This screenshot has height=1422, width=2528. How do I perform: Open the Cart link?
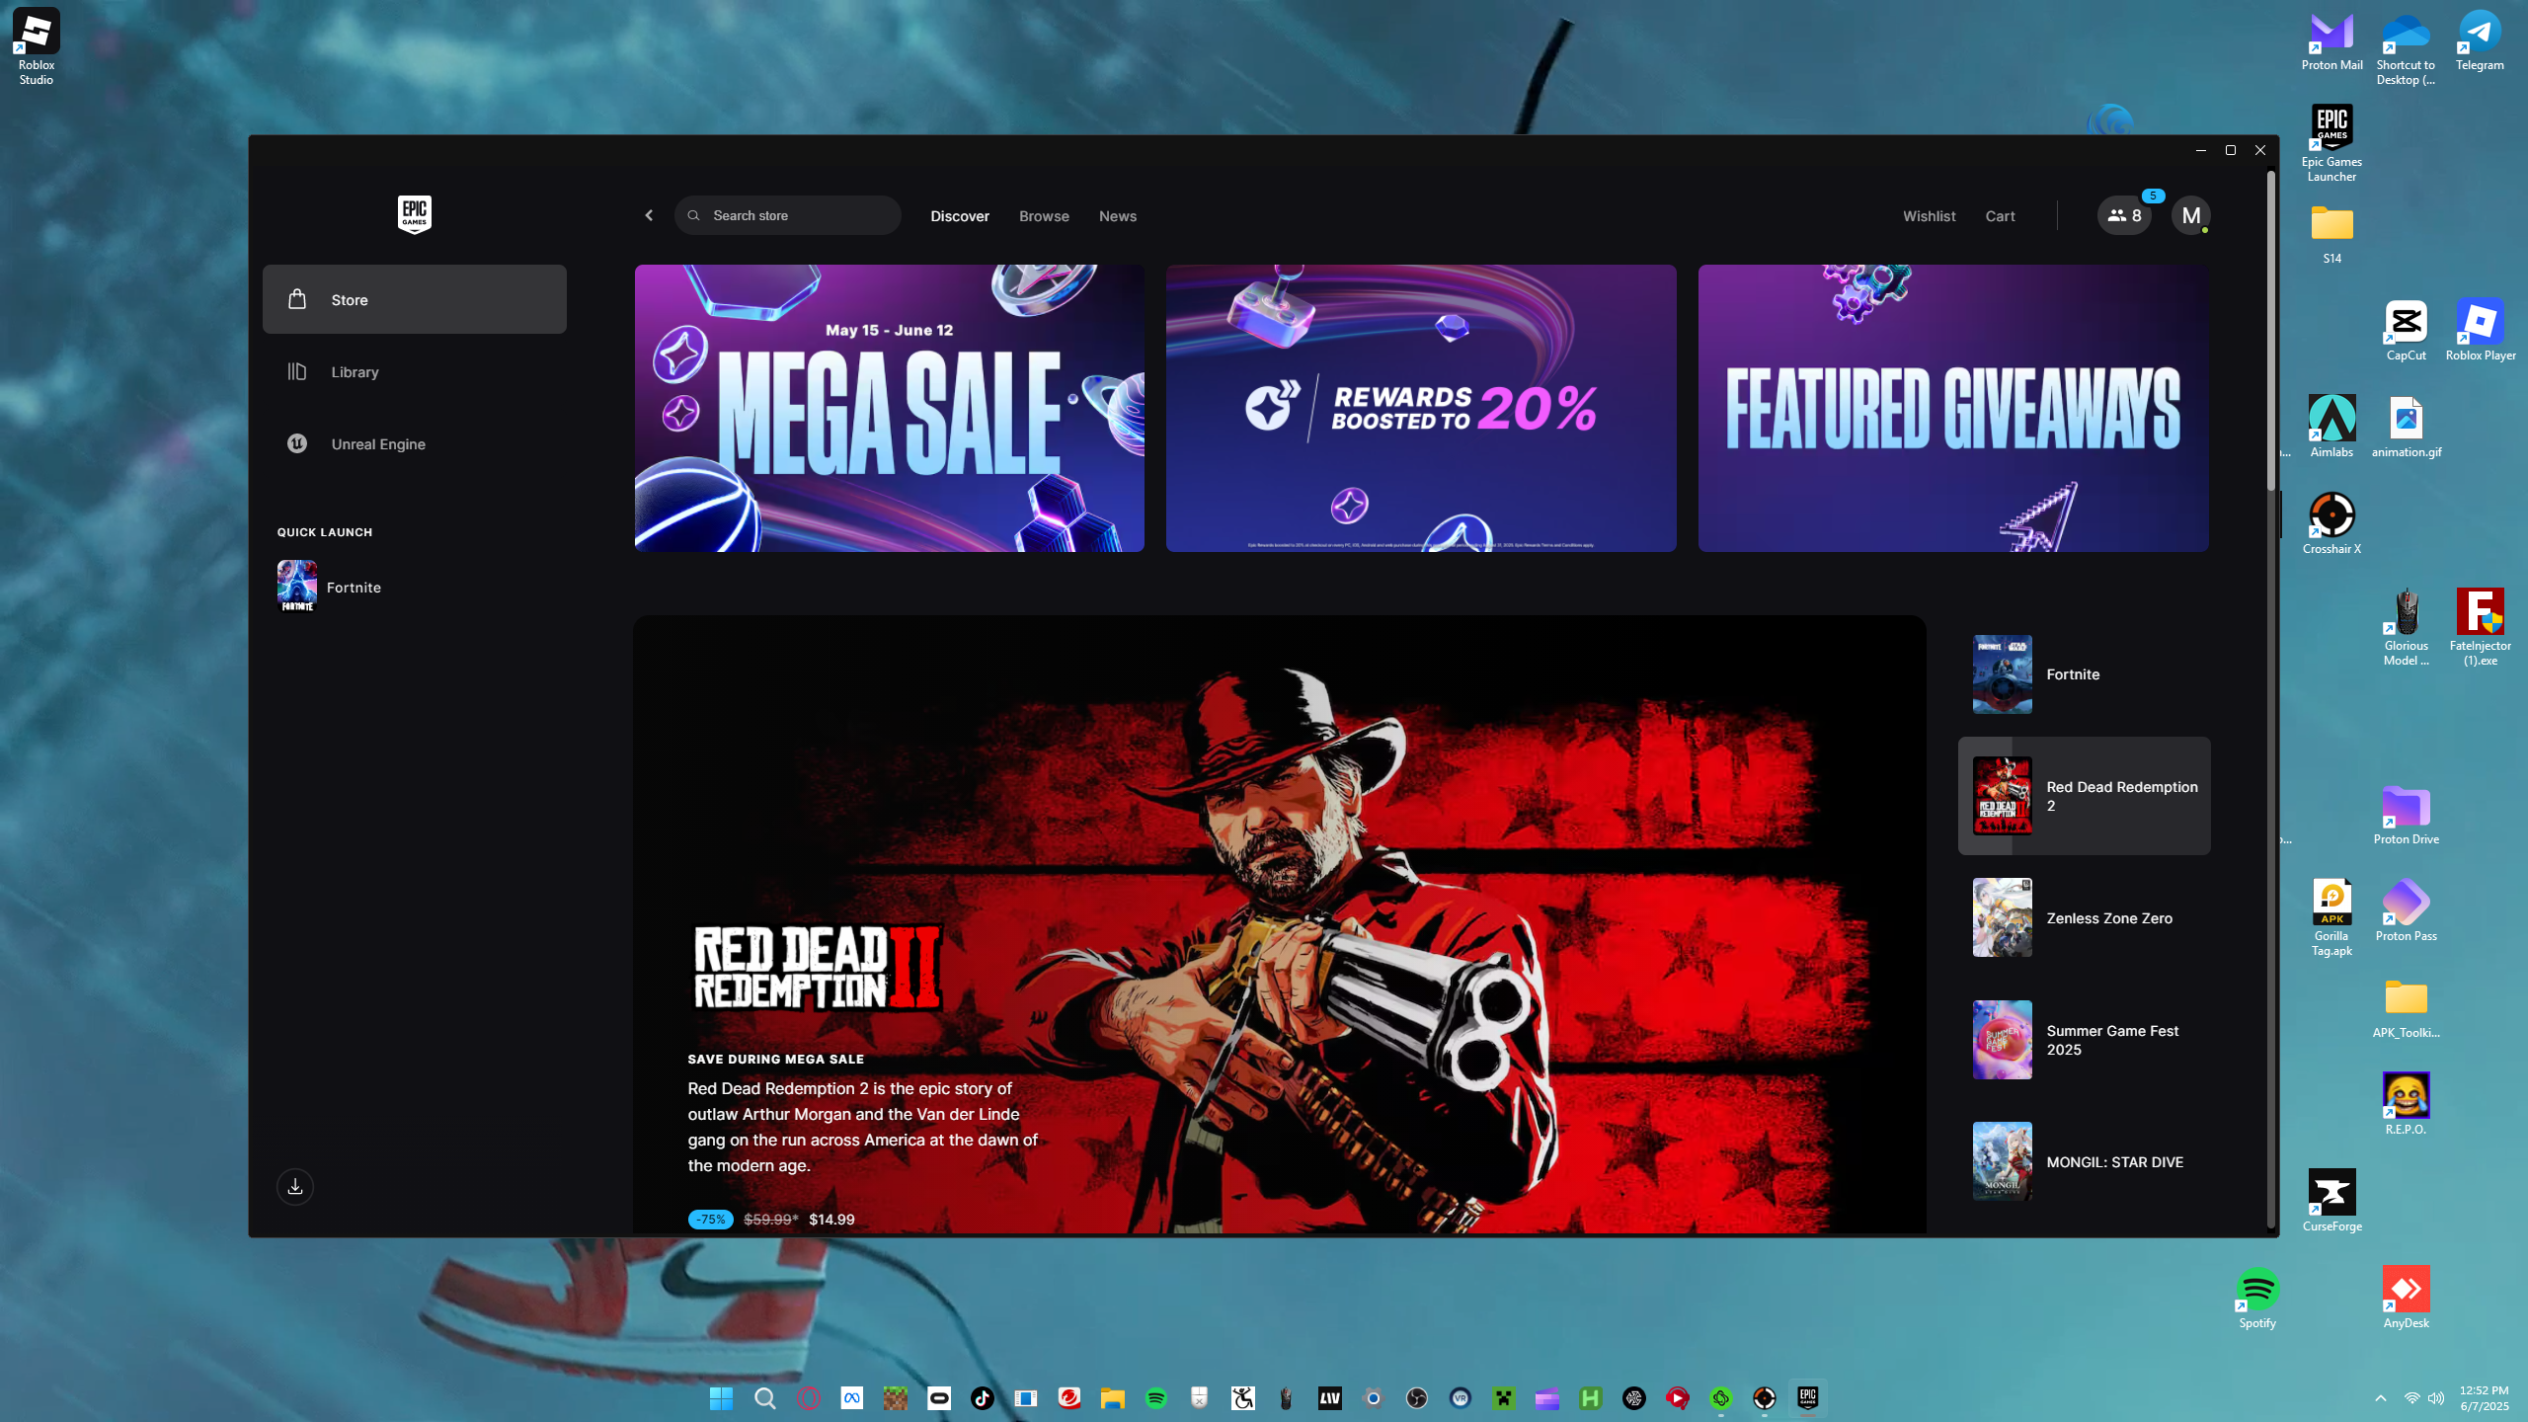(x=2000, y=216)
